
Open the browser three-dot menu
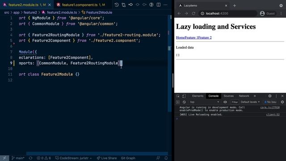tap(281, 13)
